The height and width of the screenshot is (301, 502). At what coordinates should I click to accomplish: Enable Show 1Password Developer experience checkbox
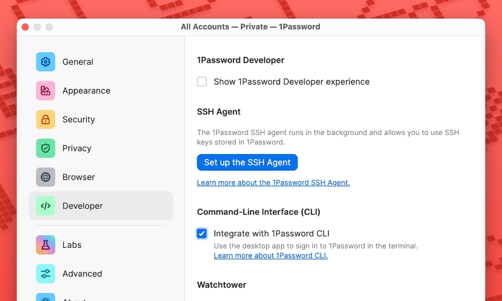[x=202, y=82]
